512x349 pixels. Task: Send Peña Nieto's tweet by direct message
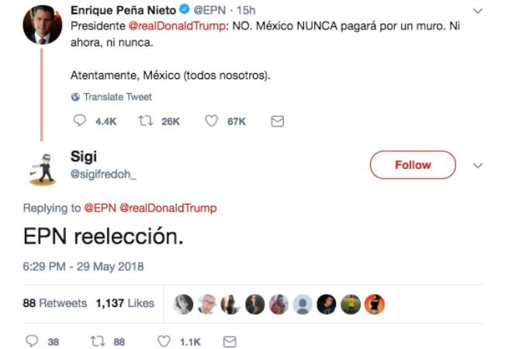pos(277,121)
